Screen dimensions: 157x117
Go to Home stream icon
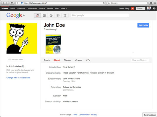coord(37,16)
